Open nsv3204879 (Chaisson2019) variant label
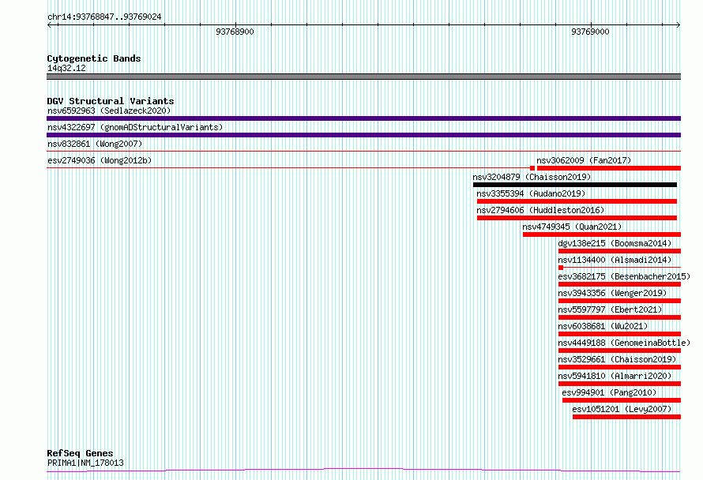Image resolution: width=703 pixels, height=480 pixels. (532, 177)
